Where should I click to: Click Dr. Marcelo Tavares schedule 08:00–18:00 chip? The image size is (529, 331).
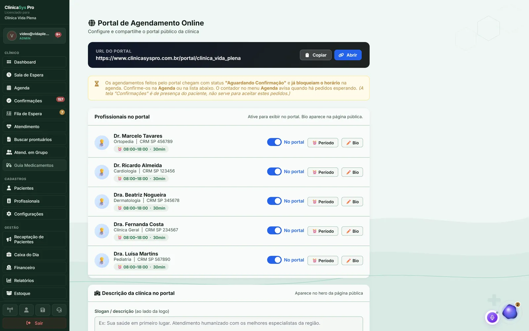pos(141,149)
